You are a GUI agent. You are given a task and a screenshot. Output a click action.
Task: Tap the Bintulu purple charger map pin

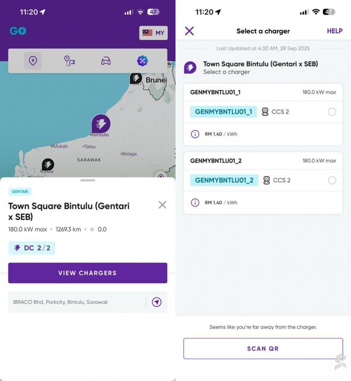101,124
